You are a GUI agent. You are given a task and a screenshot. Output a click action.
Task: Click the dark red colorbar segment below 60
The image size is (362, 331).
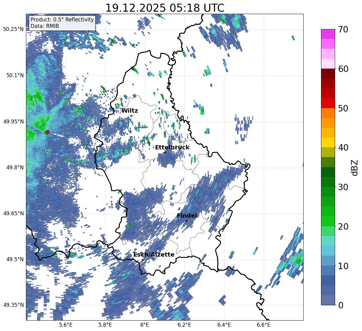click(x=328, y=73)
